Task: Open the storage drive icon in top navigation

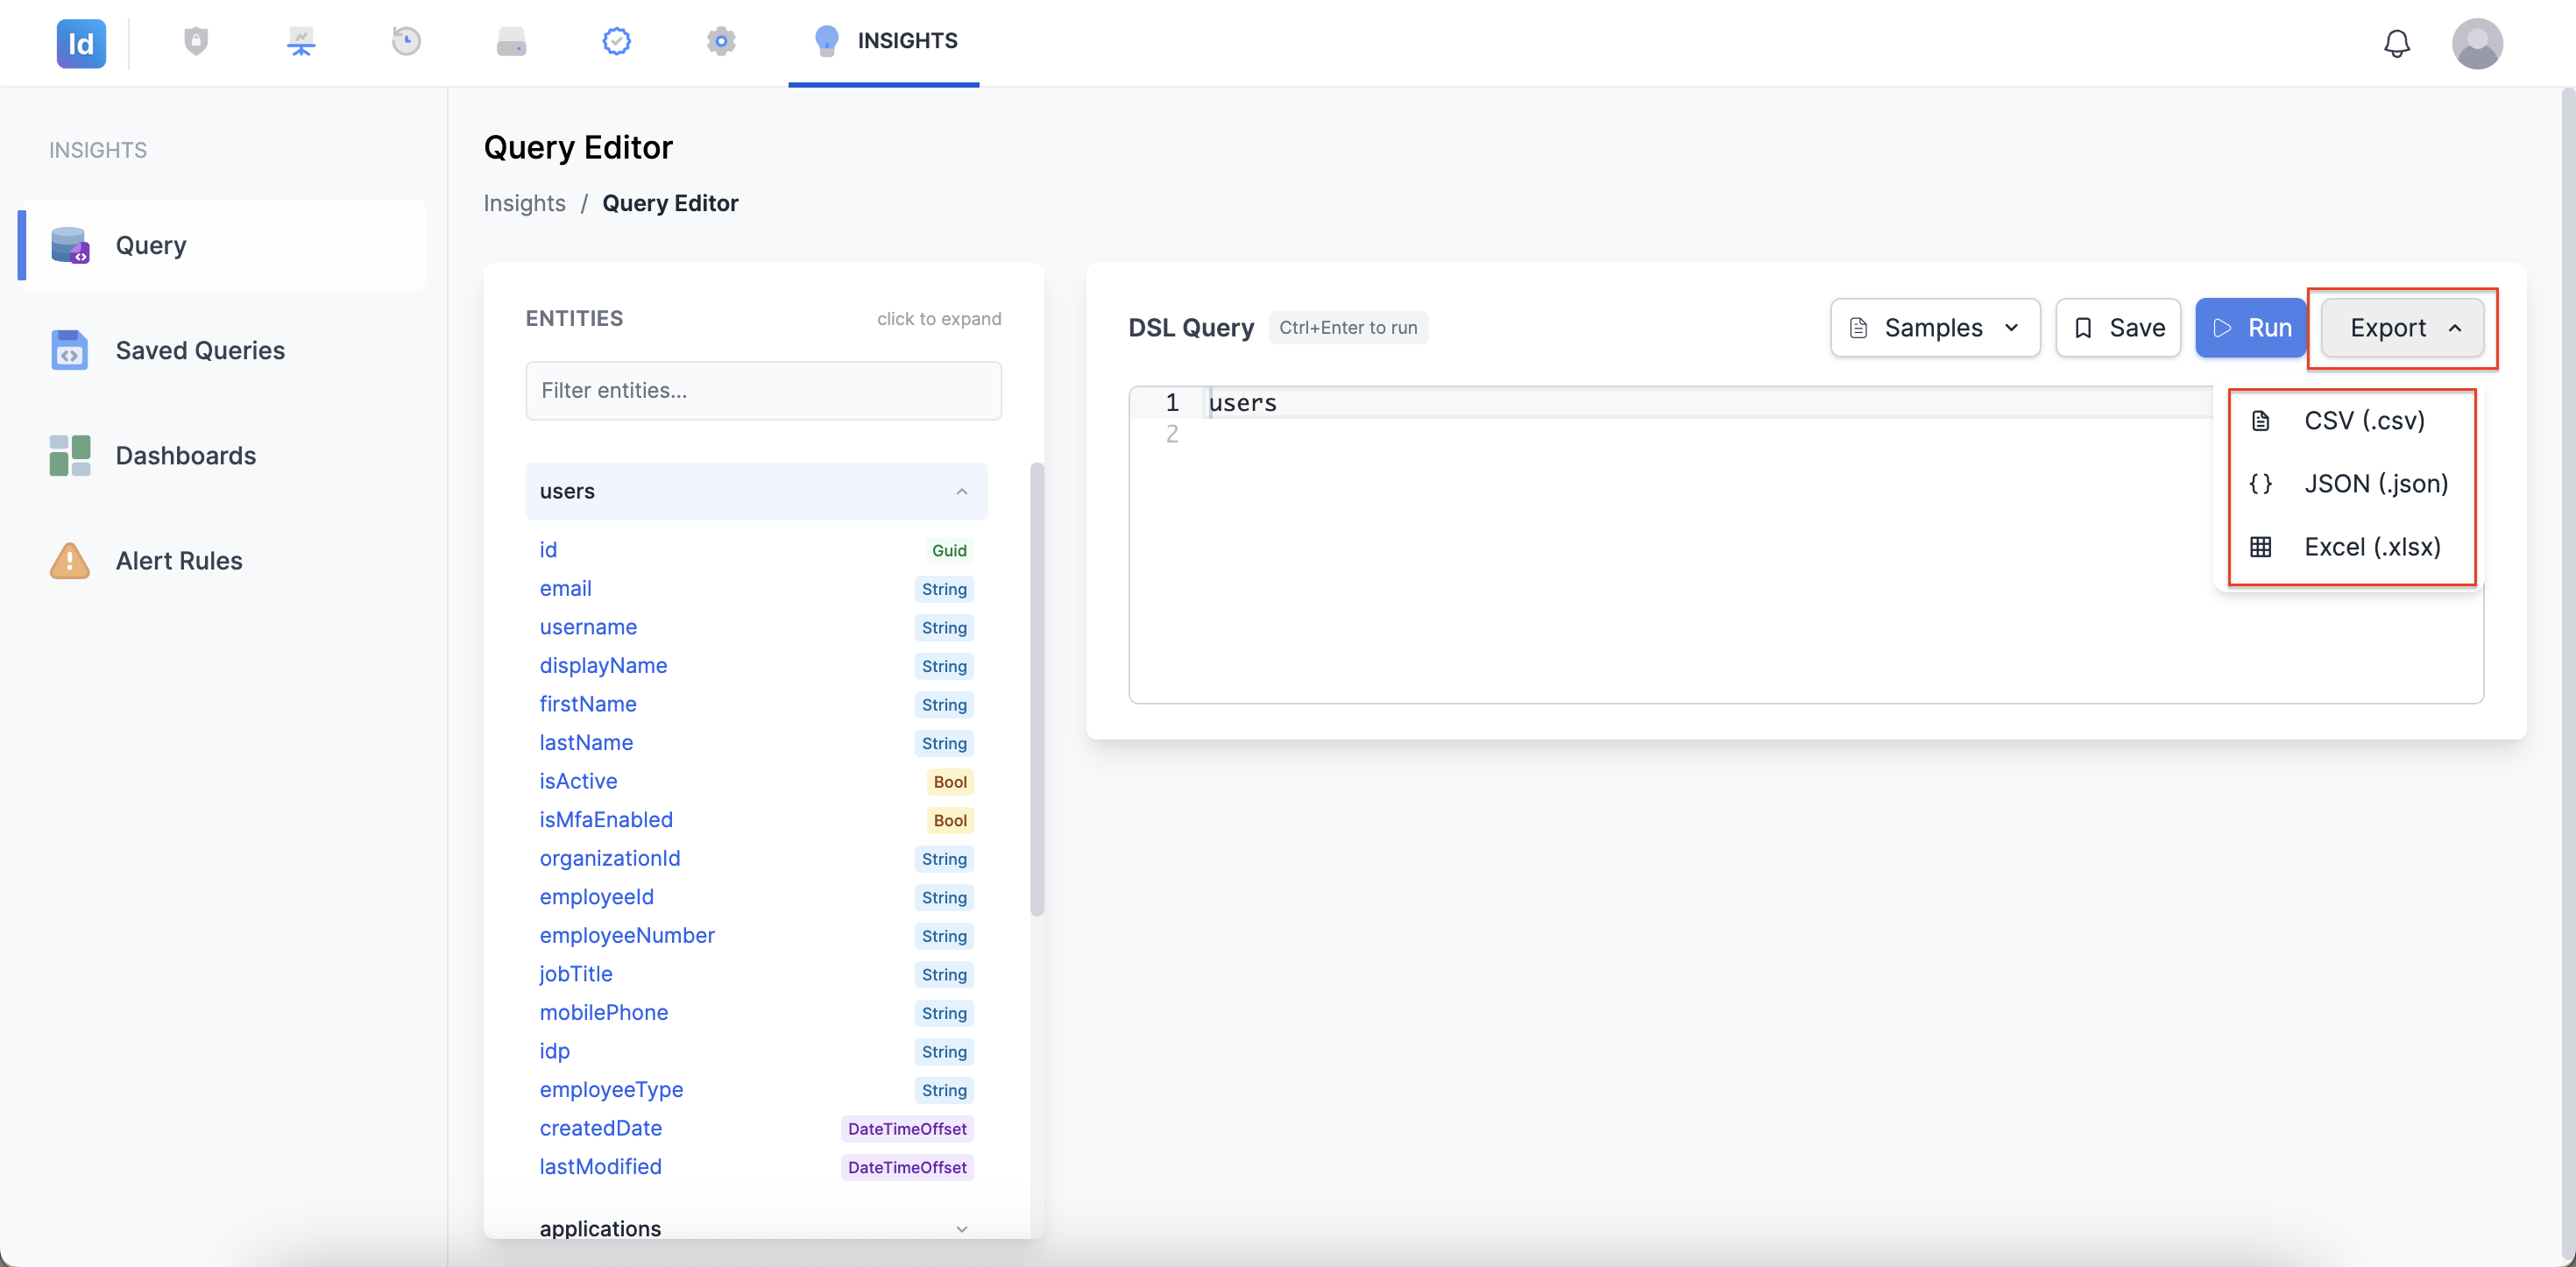Action: pyautogui.click(x=511, y=41)
